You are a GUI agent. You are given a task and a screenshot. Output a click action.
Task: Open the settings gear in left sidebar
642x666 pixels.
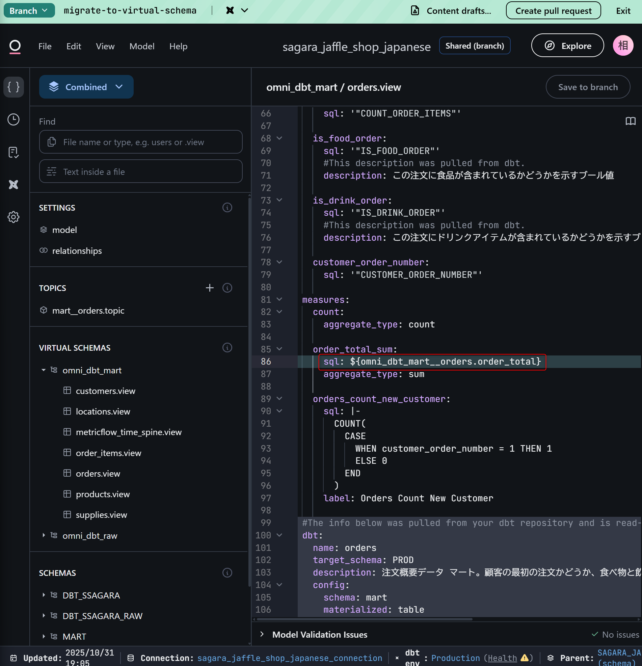click(14, 217)
